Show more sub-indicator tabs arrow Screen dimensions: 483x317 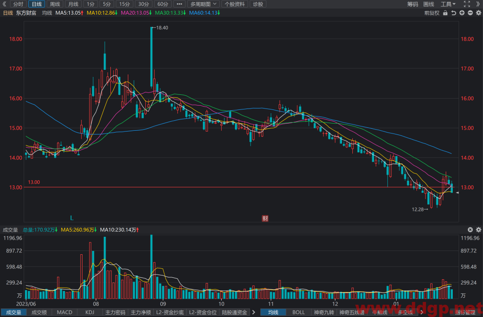pyautogui.click(x=253, y=312)
